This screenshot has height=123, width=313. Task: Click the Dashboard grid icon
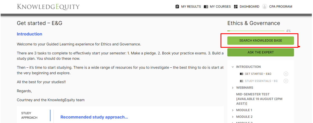(236, 7)
